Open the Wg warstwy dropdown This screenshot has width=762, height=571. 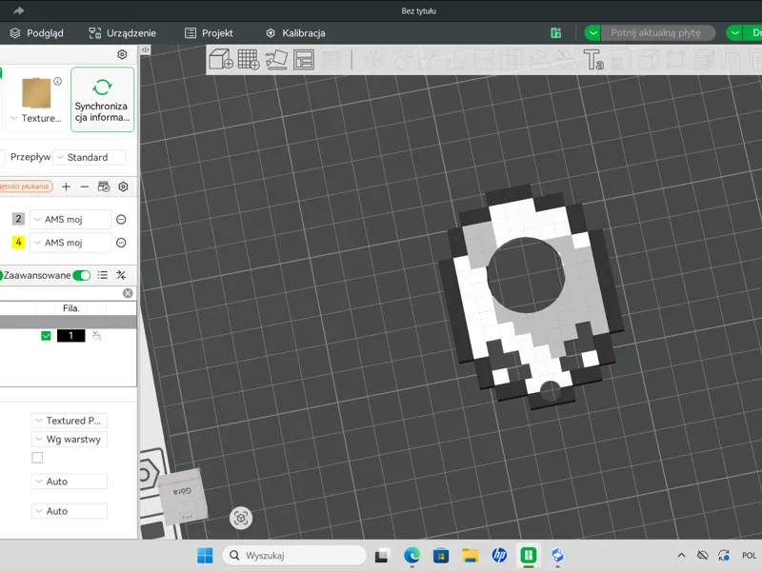click(x=69, y=440)
